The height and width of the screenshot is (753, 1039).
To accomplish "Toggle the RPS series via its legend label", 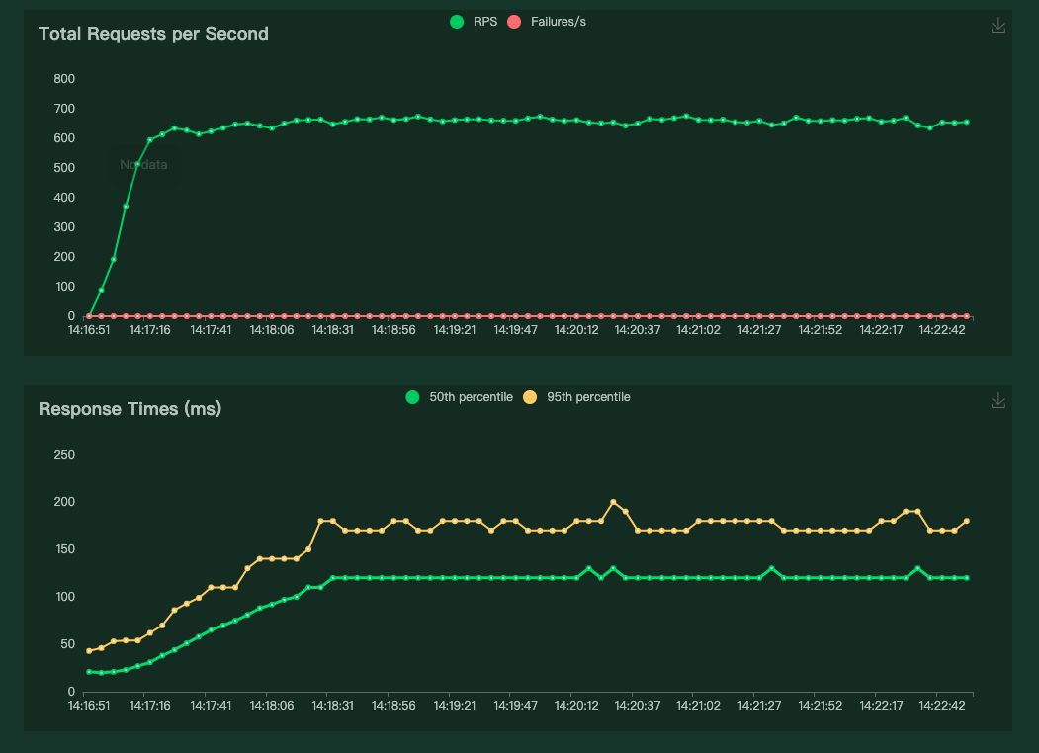I will (x=485, y=22).
